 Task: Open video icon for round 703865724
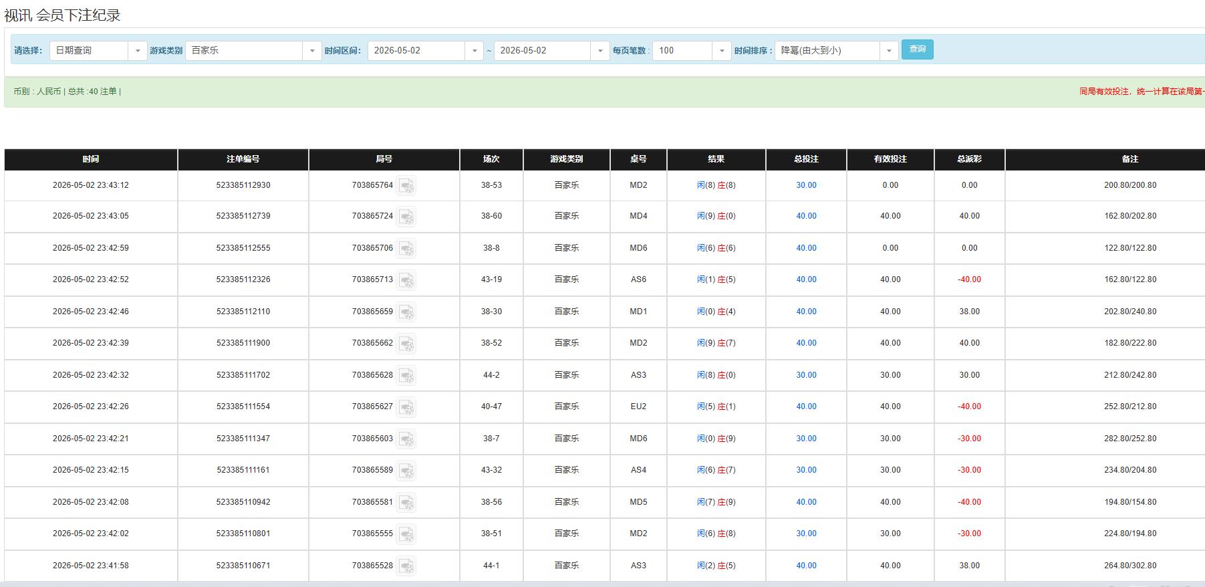[406, 217]
